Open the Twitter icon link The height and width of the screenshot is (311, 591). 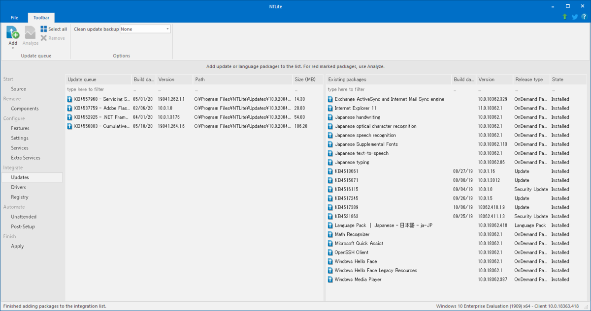575,17
